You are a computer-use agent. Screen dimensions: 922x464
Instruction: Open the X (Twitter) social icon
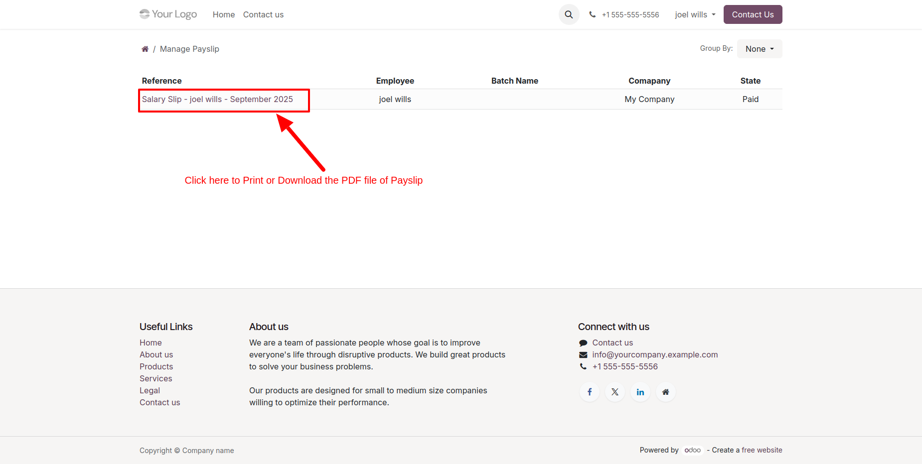point(615,392)
